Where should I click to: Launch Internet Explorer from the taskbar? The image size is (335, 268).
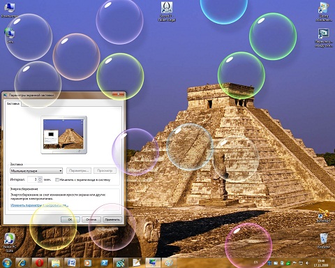pos(22,263)
